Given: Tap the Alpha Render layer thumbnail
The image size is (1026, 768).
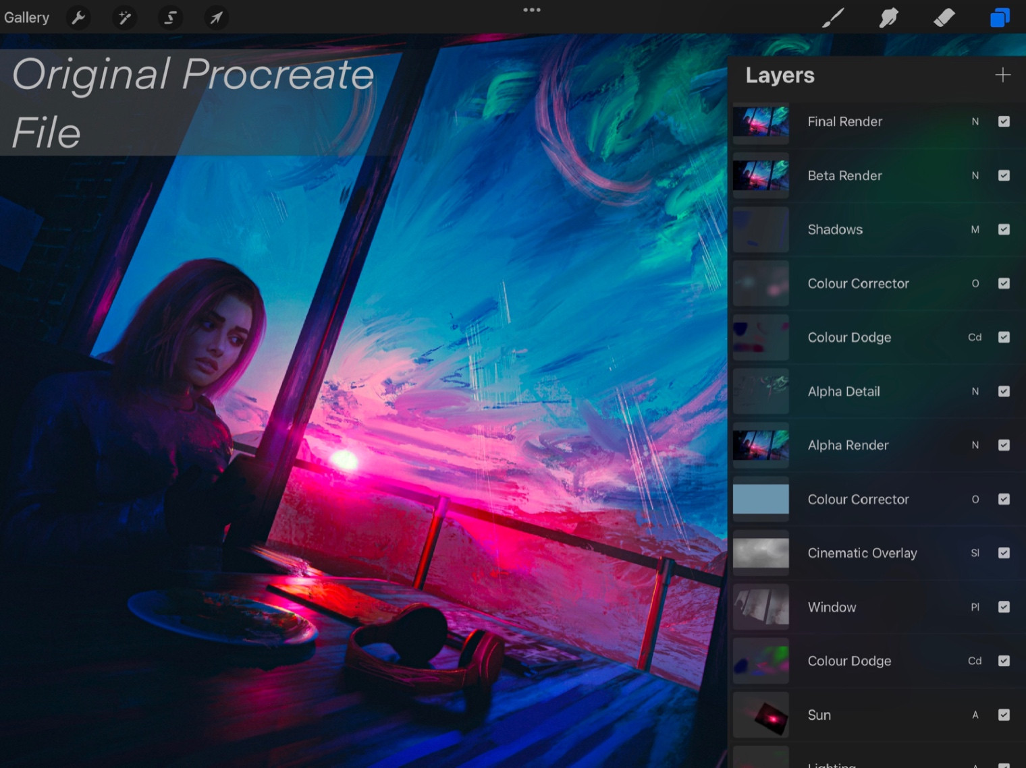Looking at the screenshot, I should coord(761,446).
